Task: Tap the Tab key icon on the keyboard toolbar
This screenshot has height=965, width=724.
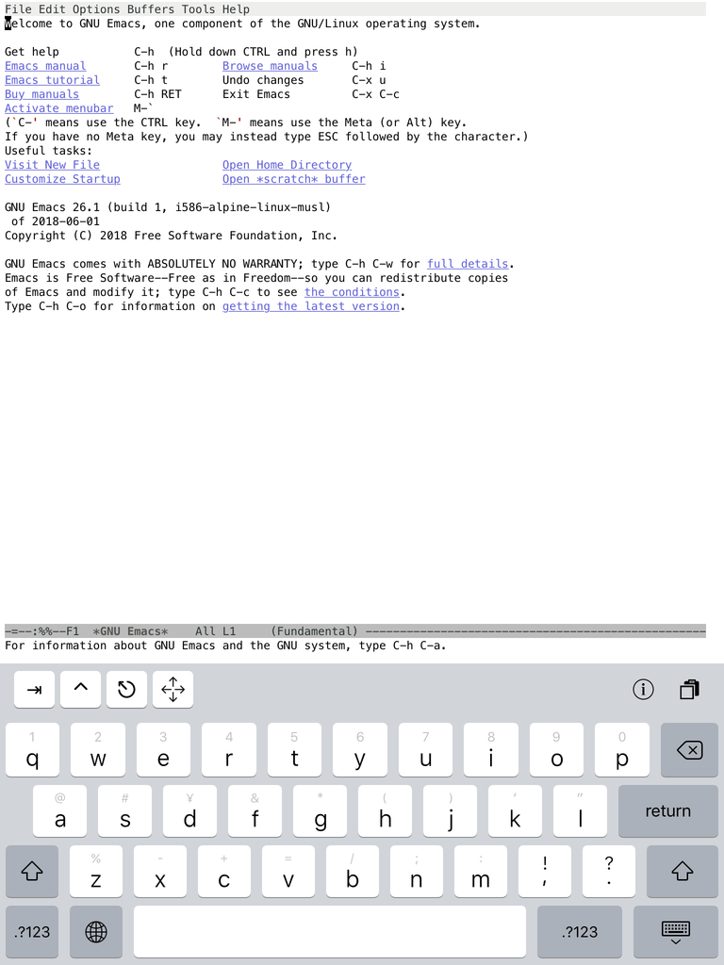Action: click(x=35, y=689)
